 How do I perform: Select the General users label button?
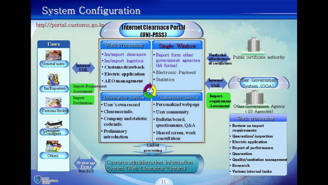pyautogui.click(x=54, y=64)
